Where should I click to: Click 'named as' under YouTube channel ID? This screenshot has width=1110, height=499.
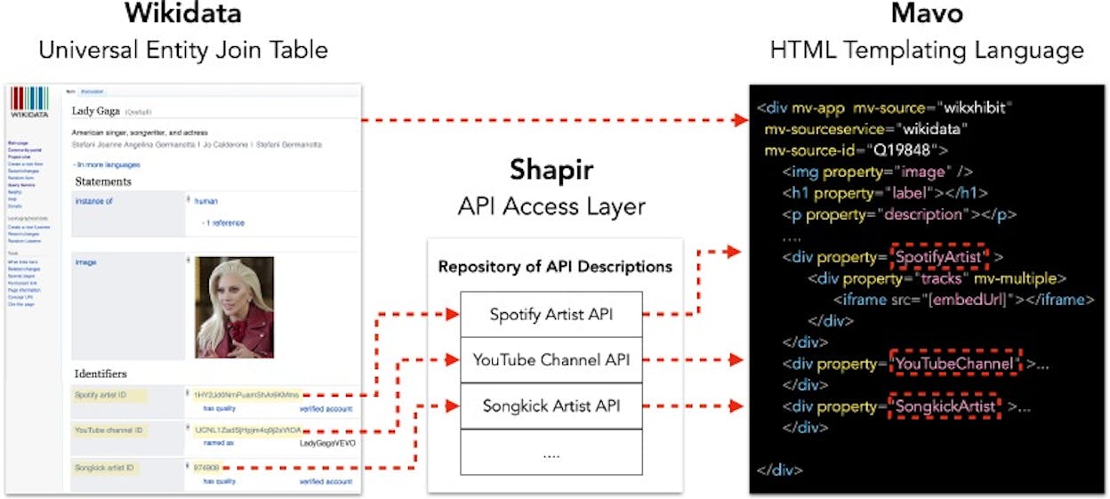218,442
